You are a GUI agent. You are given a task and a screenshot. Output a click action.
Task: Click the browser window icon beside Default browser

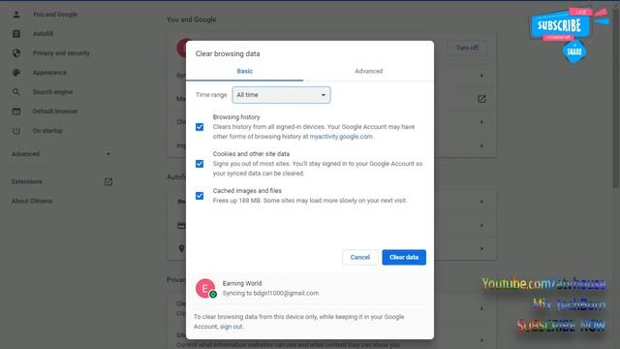tap(16, 111)
